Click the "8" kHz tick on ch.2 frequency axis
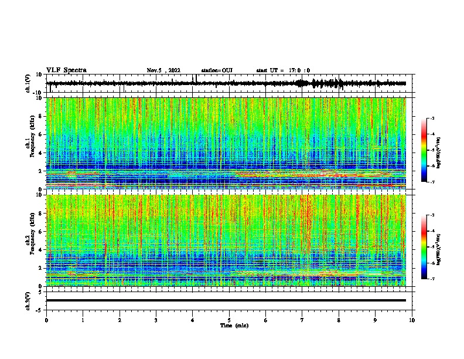 coord(40,214)
